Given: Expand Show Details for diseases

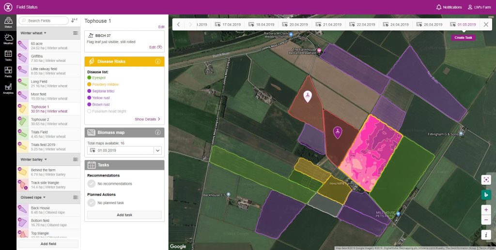Looking at the screenshot, I should 147,119.
